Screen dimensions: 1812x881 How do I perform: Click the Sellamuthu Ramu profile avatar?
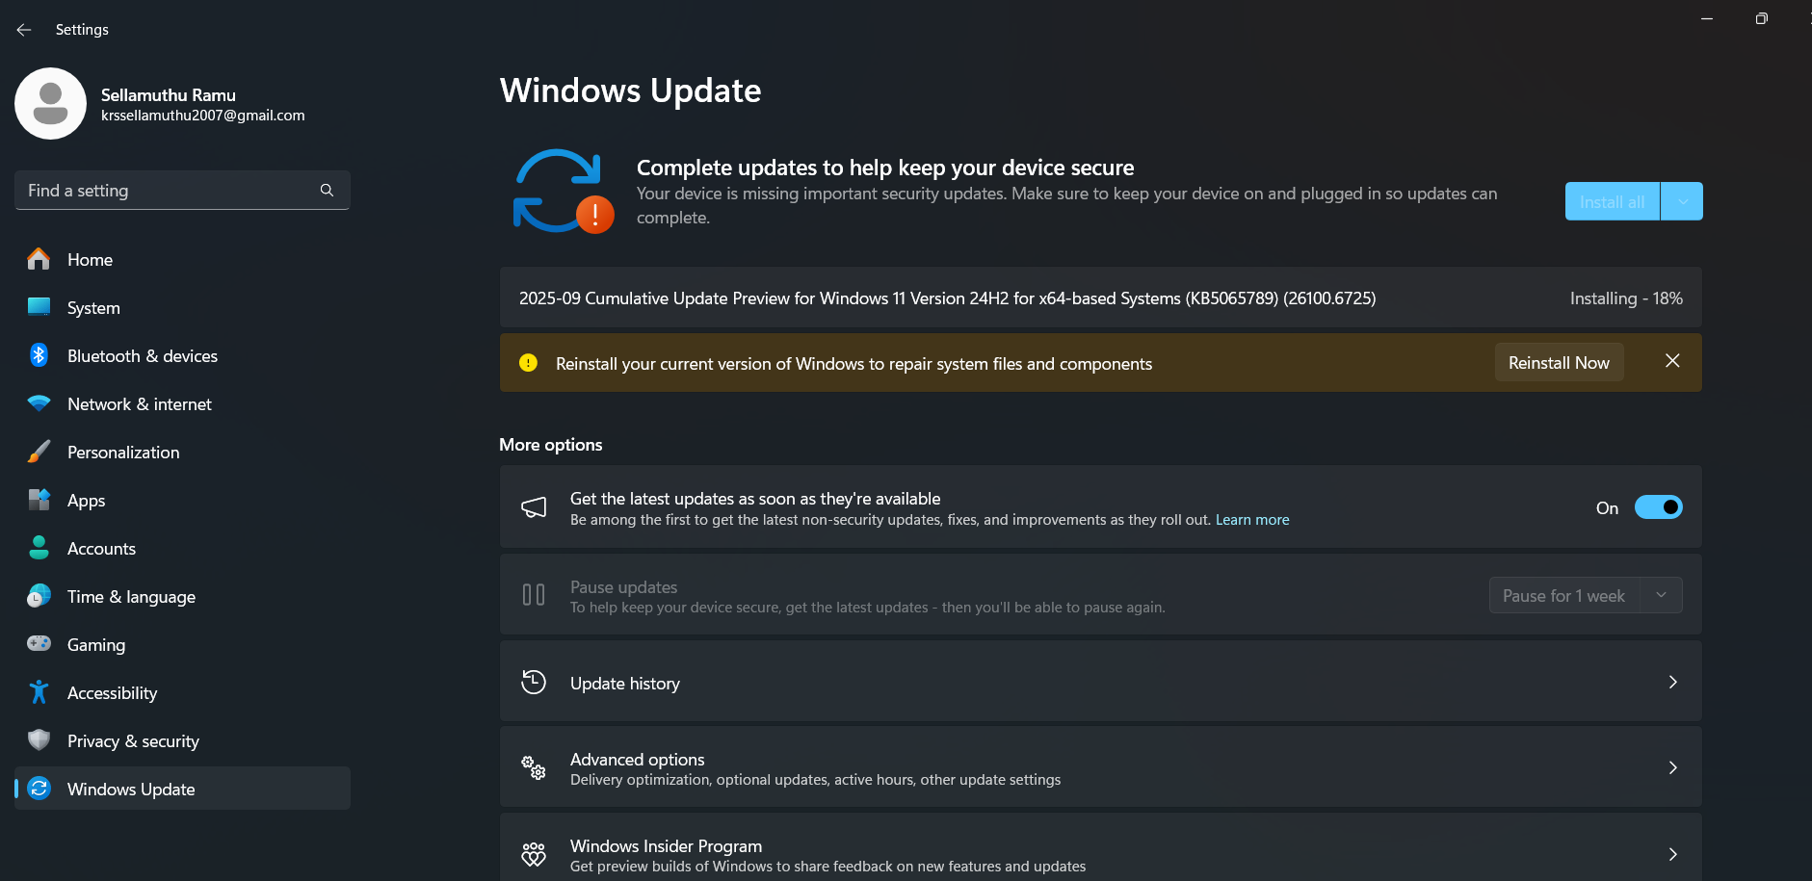coord(50,103)
